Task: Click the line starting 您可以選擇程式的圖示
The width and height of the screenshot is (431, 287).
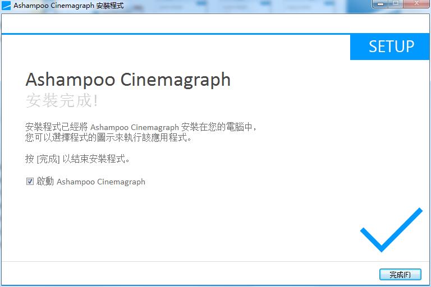Action: click(108, 137)
